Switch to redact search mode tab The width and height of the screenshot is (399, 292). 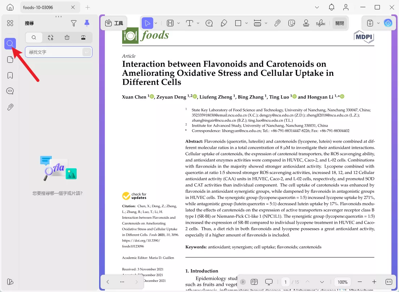coord(83,38)
